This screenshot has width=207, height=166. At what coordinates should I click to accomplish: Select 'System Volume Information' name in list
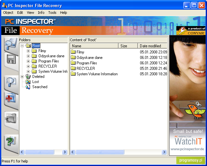pos(97,74)
